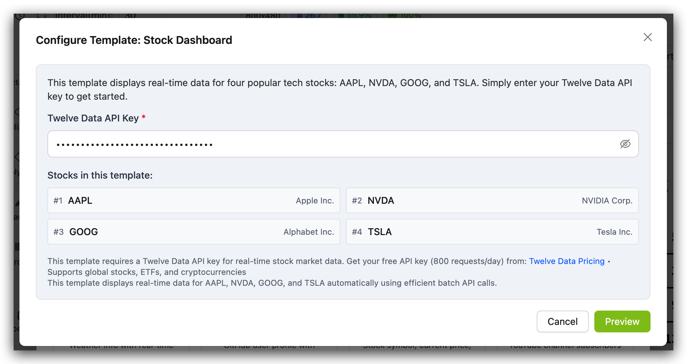Screen dimensions: 687x364
Task: Click the NVIDIA Corp. company name
Action: [607, 201]
